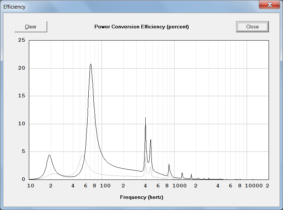Click the black curve peak near 20 hertz
This screenshot has width=283, height=210.
[49, 155]
